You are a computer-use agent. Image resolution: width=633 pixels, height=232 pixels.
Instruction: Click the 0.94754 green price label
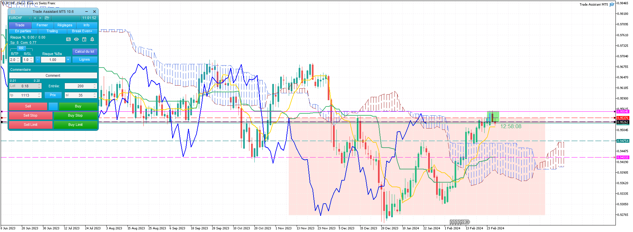(x=622, y=141)
